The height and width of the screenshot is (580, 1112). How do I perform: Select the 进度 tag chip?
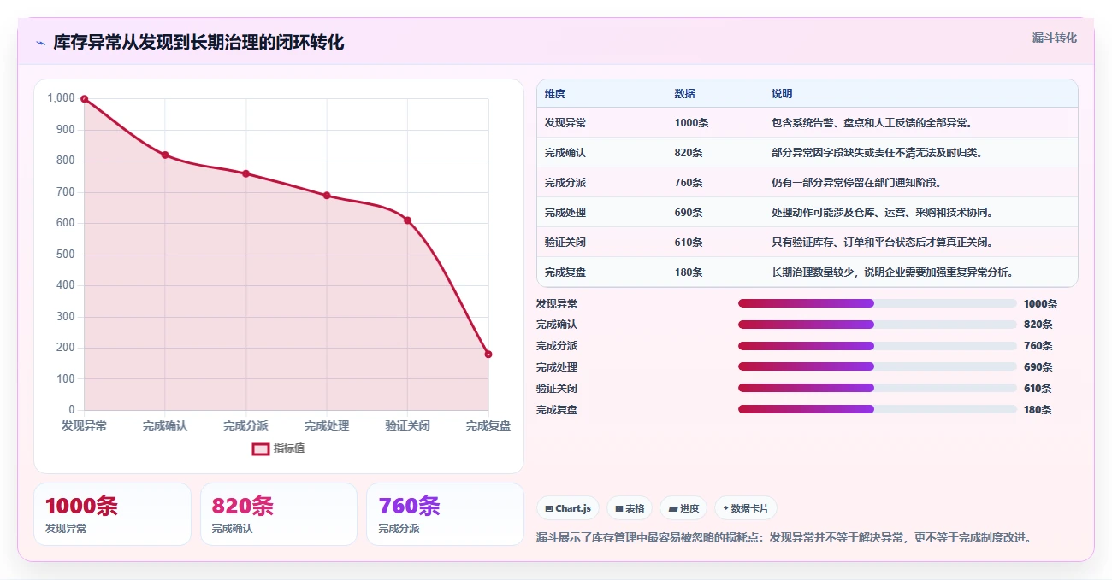[683, 508]
